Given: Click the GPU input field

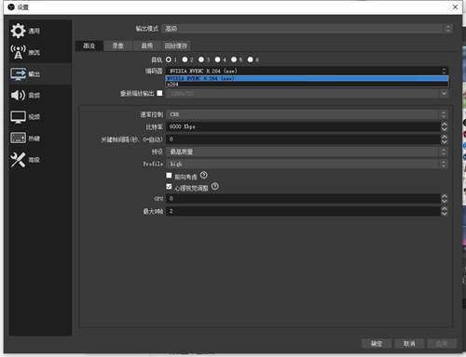Looking at the screenshot, I should (304, 199).
